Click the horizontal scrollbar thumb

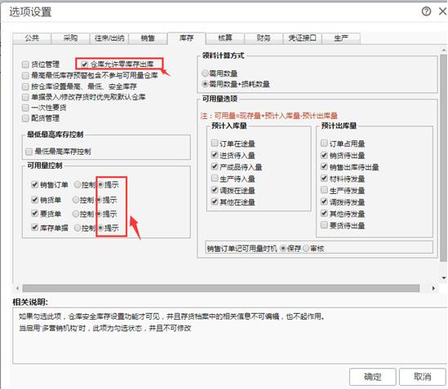(221, 288)
